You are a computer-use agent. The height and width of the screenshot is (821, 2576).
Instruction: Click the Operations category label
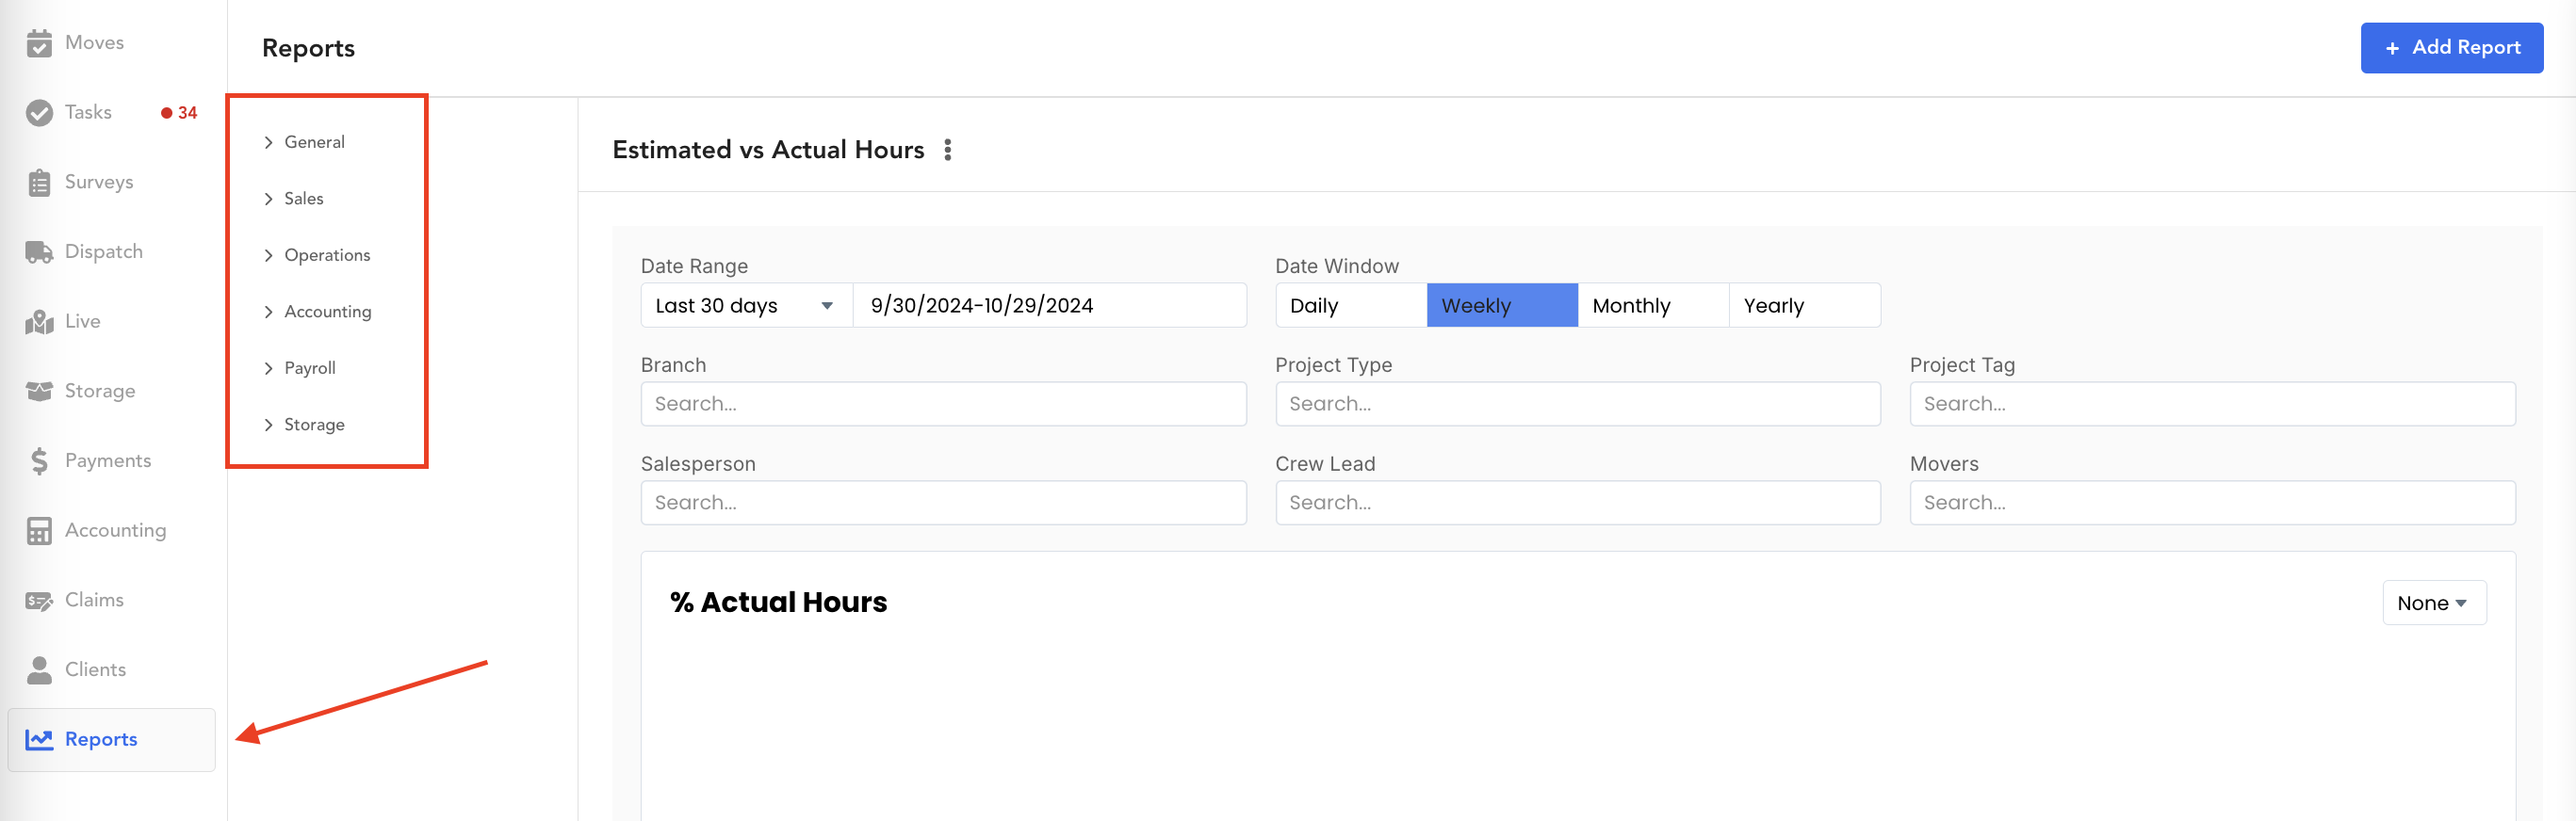pyautogui.click(x=327, y=255)
